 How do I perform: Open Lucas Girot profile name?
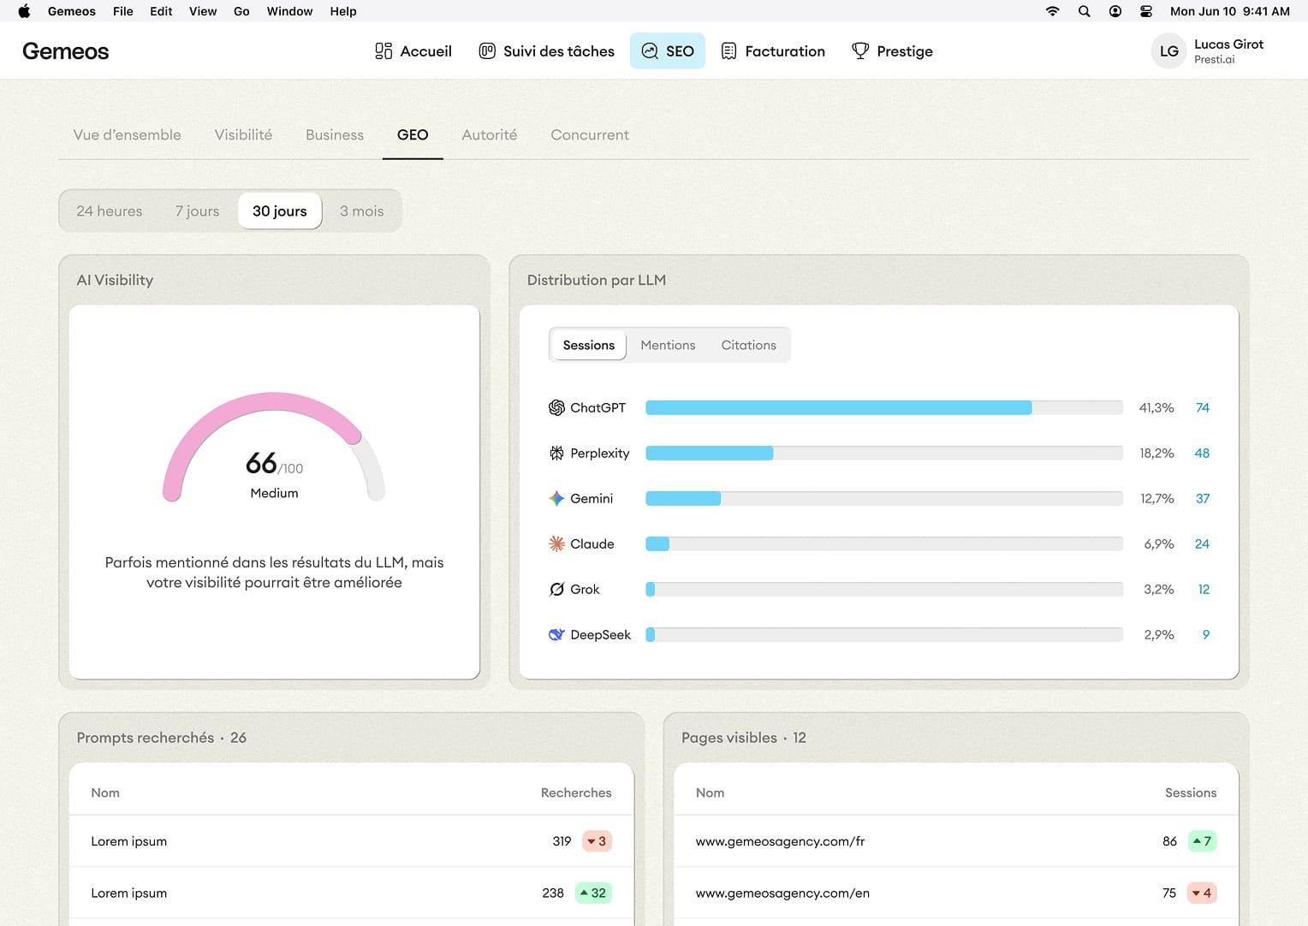point(1228,45)
